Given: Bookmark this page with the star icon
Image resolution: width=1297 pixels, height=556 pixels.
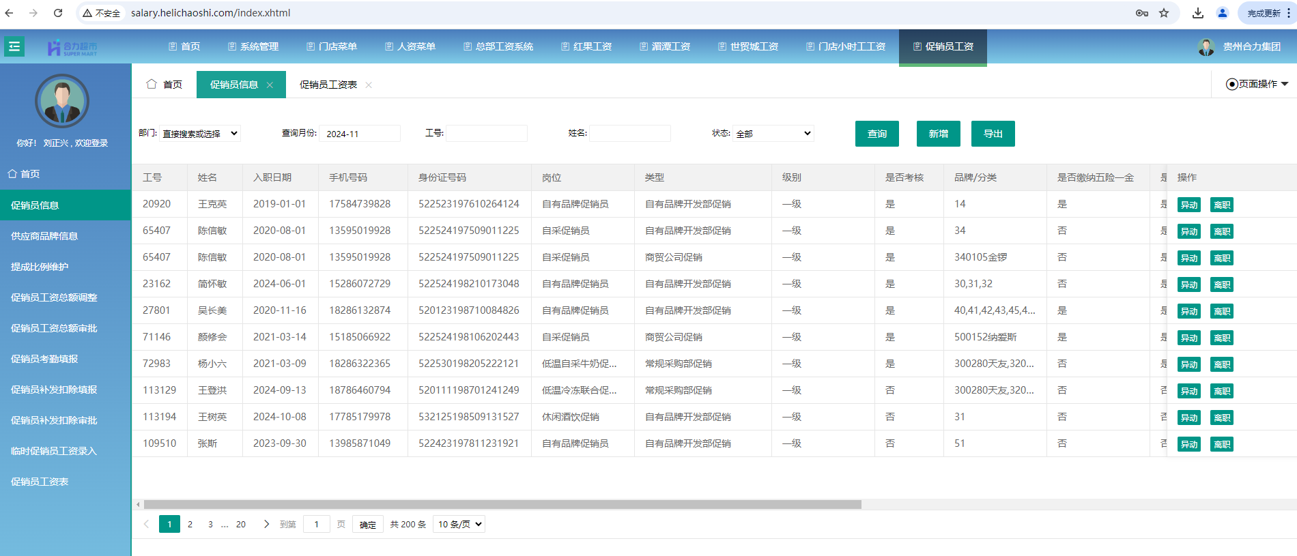Looking at the screenshot, I should pos(1164,13).
